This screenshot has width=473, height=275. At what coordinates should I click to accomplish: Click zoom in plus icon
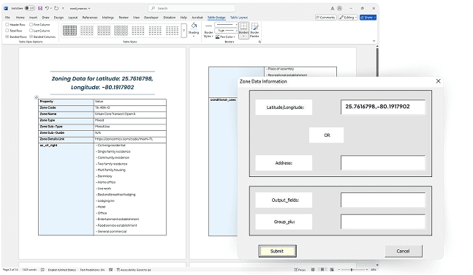pos(366,269)
